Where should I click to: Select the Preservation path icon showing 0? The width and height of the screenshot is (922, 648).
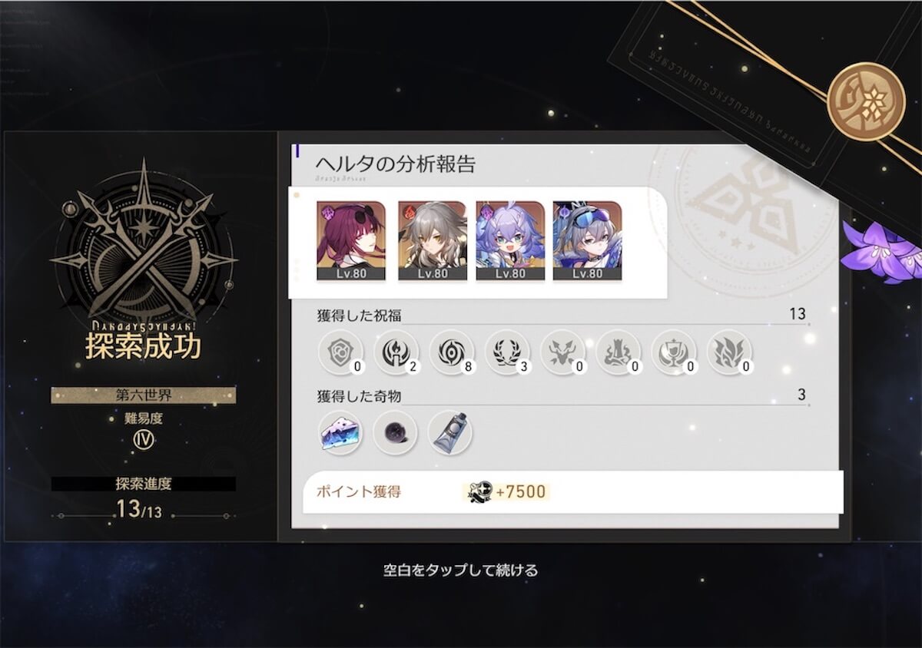click(340, 352)
